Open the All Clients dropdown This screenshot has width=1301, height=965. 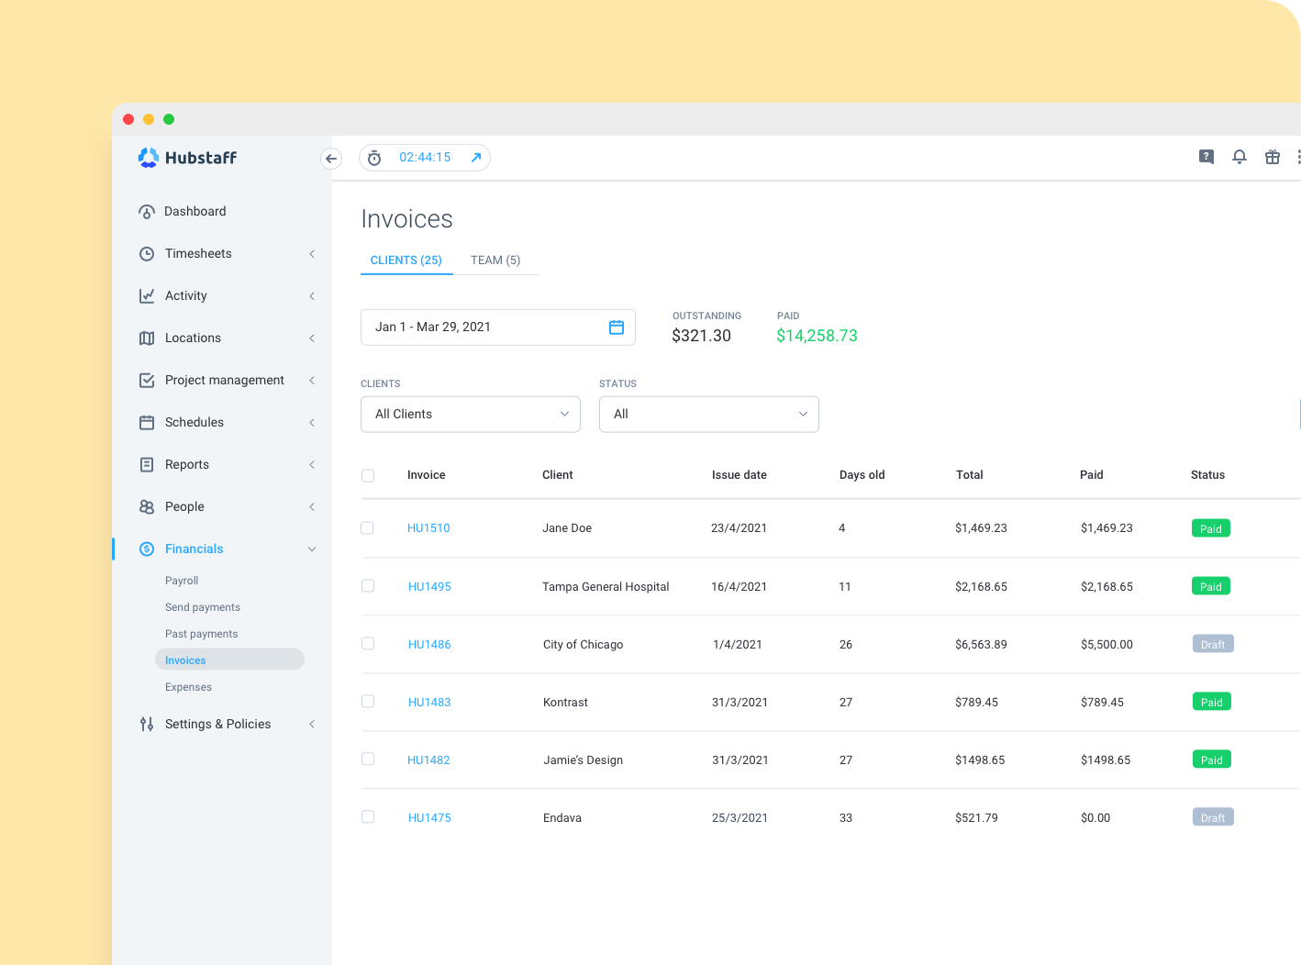(471, 415)
